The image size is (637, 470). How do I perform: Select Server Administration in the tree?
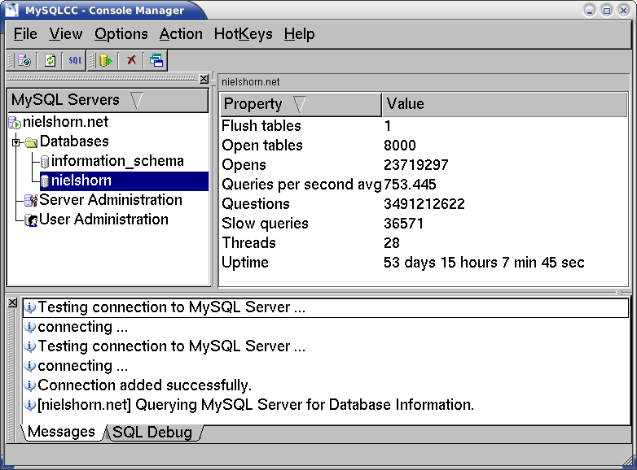pos(111,200)
